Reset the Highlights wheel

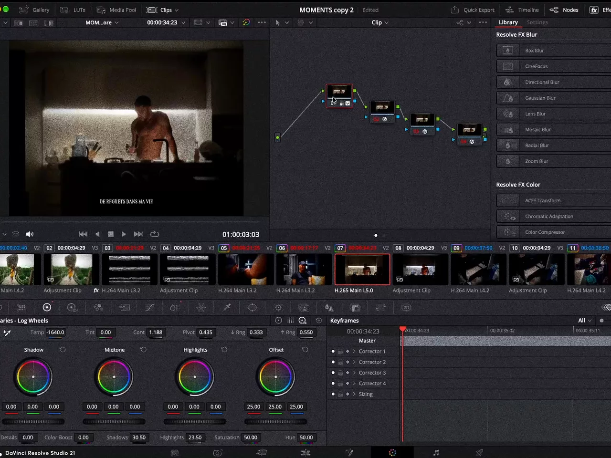click(x=224, y=350)
